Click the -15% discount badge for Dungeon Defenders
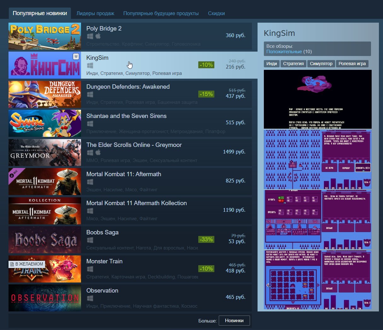This screenshot has width=383, height=330. (x=206, y=94)
